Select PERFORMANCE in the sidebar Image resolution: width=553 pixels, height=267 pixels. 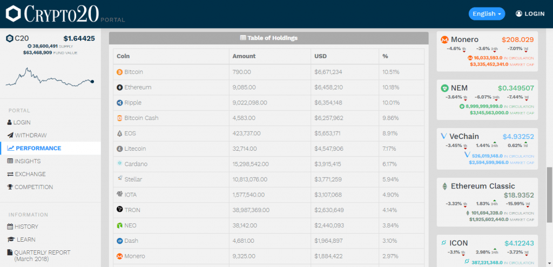tap(50, 148)
